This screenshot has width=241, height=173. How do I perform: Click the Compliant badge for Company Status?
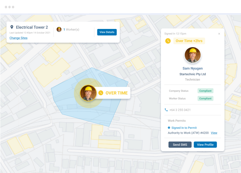205,91
